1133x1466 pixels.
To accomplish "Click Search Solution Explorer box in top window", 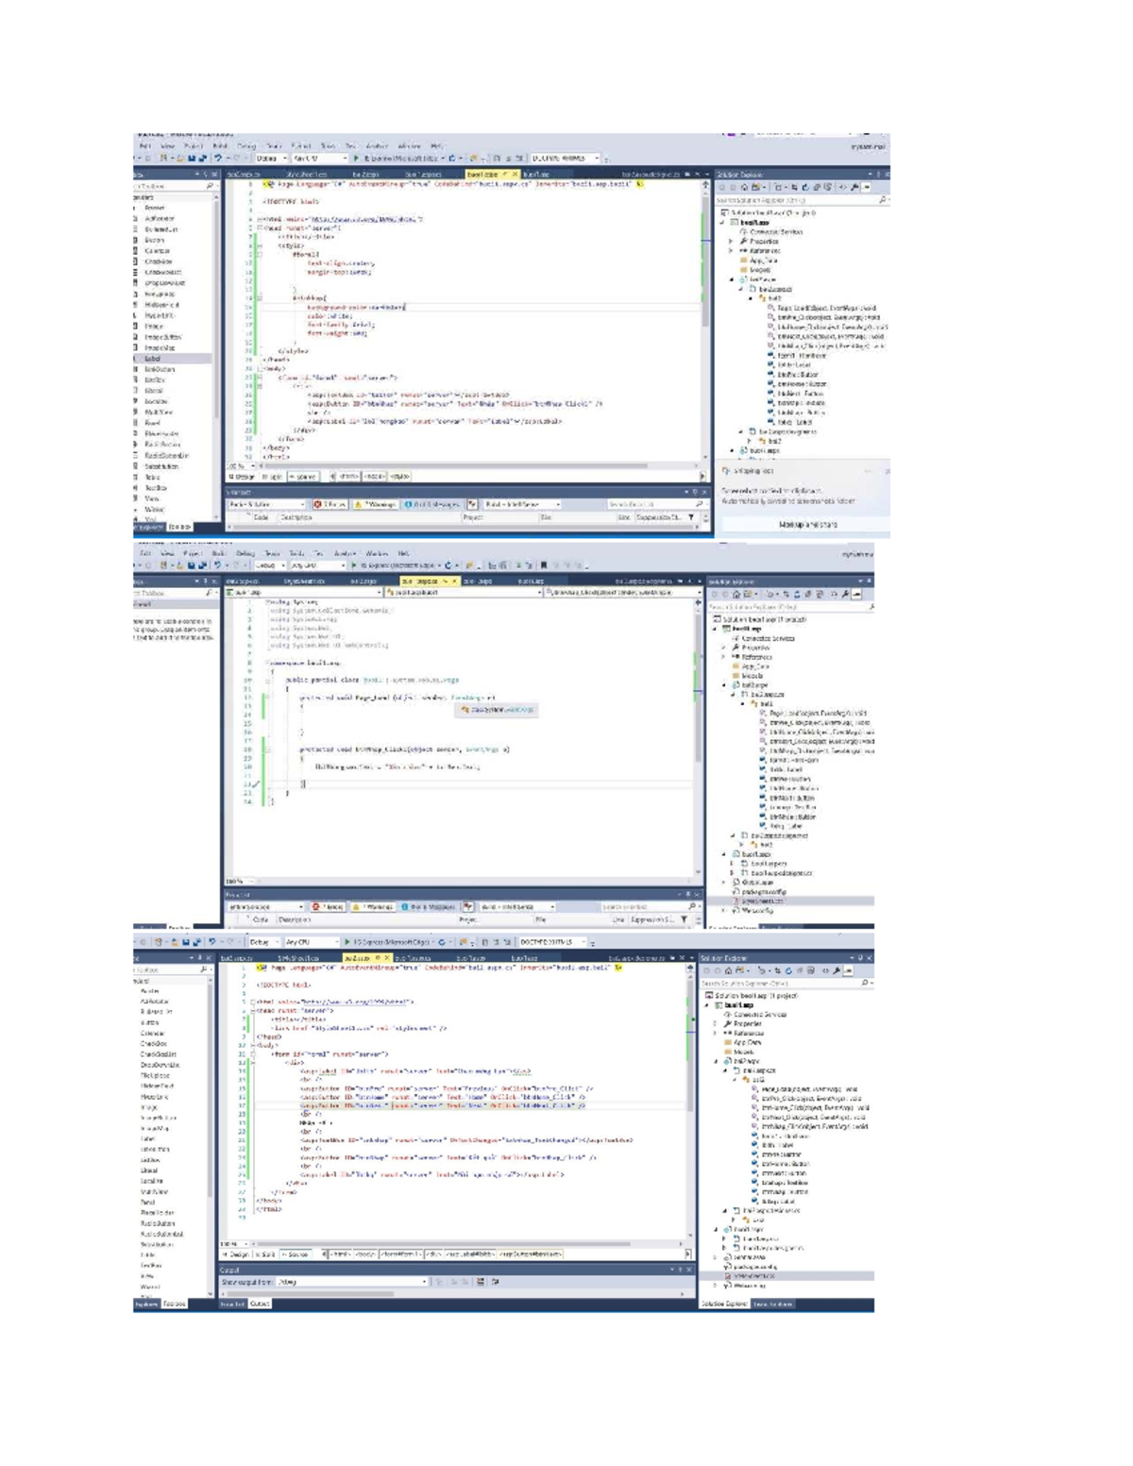I will pos(803,200).
